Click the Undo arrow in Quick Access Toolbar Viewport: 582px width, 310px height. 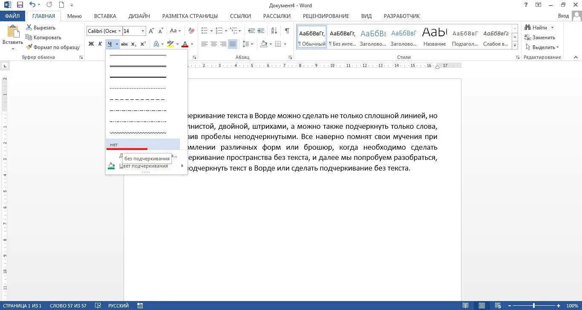(32, 5)
